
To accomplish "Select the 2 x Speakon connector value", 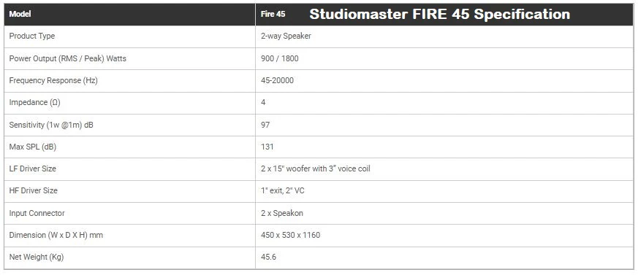I will coord(282,213).
